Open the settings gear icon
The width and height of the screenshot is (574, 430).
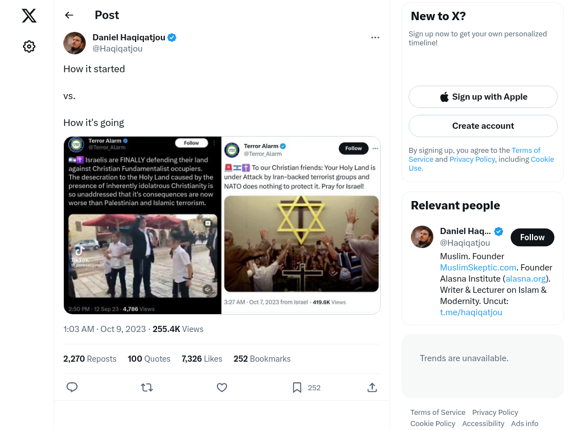click(29, 46)
